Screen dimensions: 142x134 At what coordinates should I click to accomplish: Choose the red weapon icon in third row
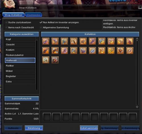pyautogui.click(x=55, y=60)
